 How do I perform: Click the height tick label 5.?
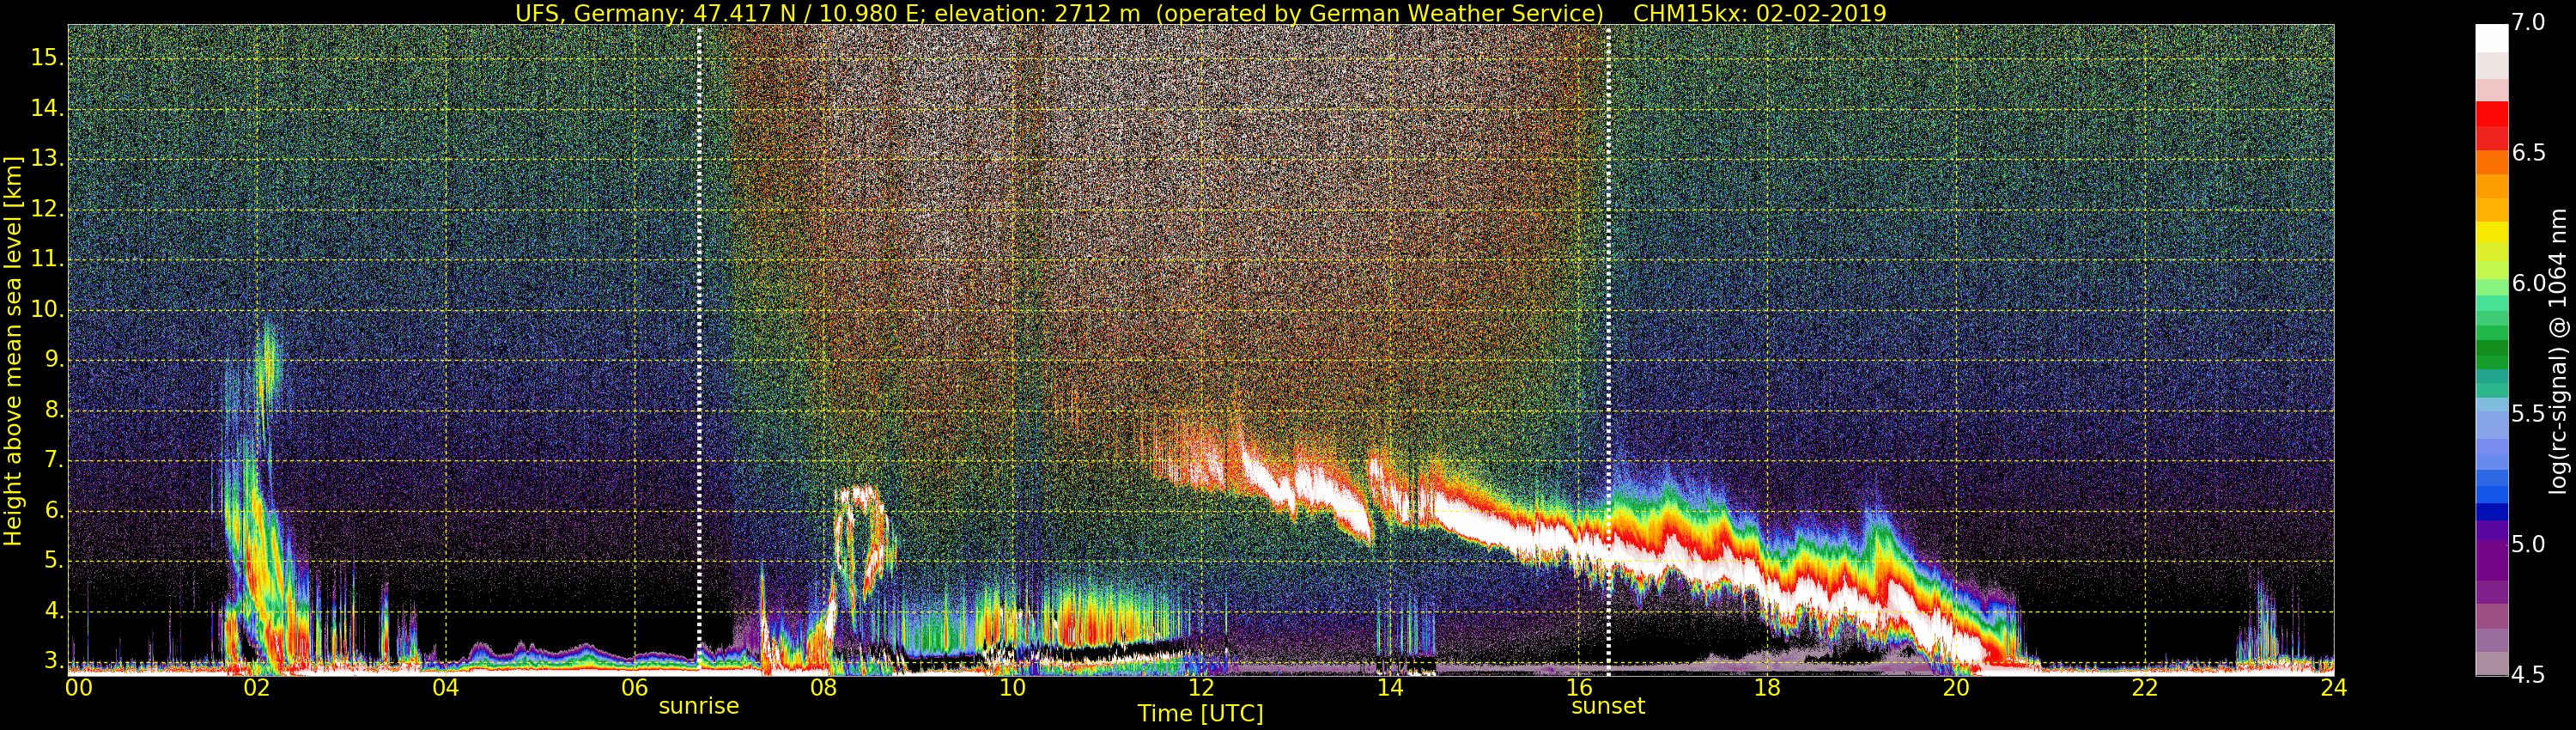(x=53, y=560)
